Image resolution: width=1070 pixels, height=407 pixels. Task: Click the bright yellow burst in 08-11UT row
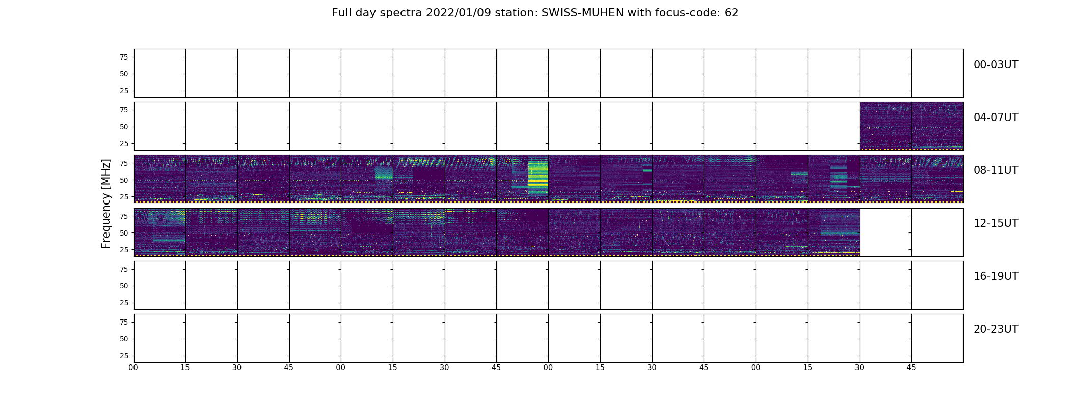point(538,179)
